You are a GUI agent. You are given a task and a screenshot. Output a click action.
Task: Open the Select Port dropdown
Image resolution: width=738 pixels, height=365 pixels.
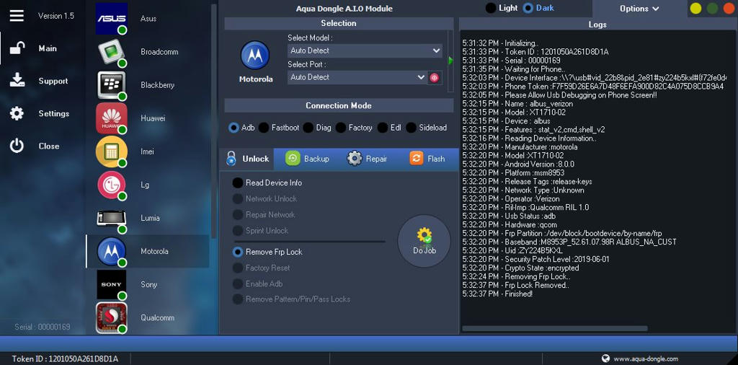click(x=357, y=77)
